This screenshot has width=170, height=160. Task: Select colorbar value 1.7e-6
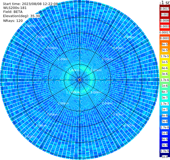165,80
